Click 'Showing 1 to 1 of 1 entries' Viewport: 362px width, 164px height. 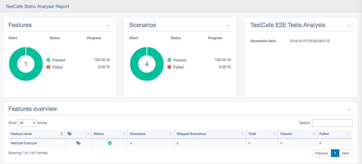[x=28, y=153]
